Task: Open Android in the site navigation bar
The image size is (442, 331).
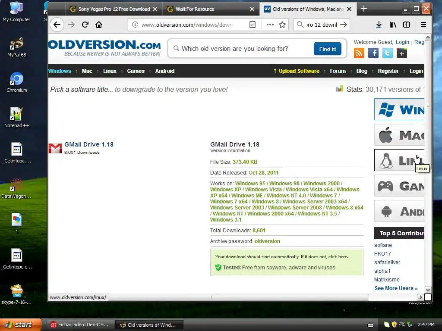Action: 165,71
